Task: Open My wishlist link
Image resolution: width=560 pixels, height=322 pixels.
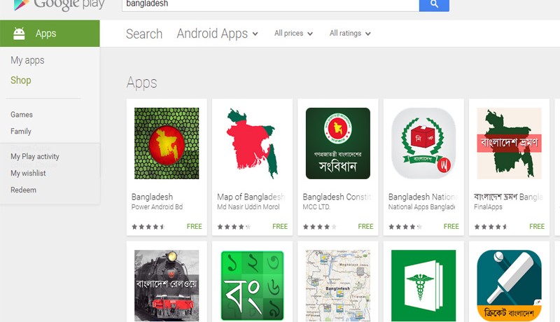Action: [x=28, y=173]
